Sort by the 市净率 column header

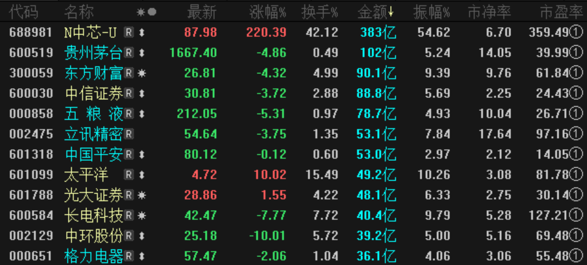pyautogui.click(x=489, y=12)
